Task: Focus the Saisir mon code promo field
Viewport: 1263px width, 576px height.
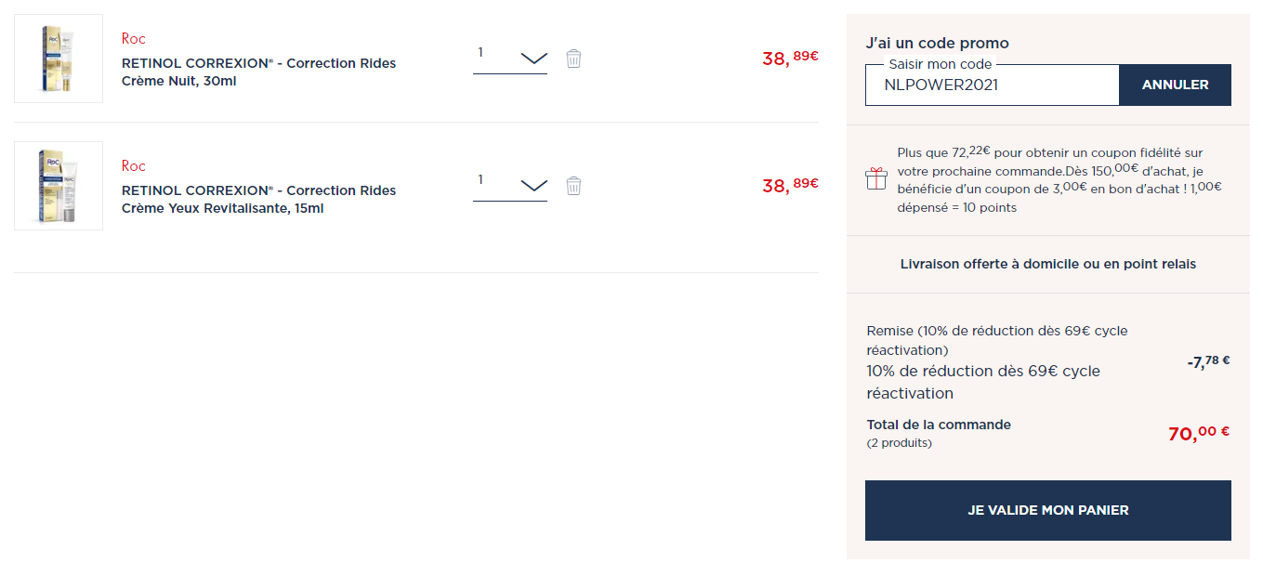Action: pos(992,85)
